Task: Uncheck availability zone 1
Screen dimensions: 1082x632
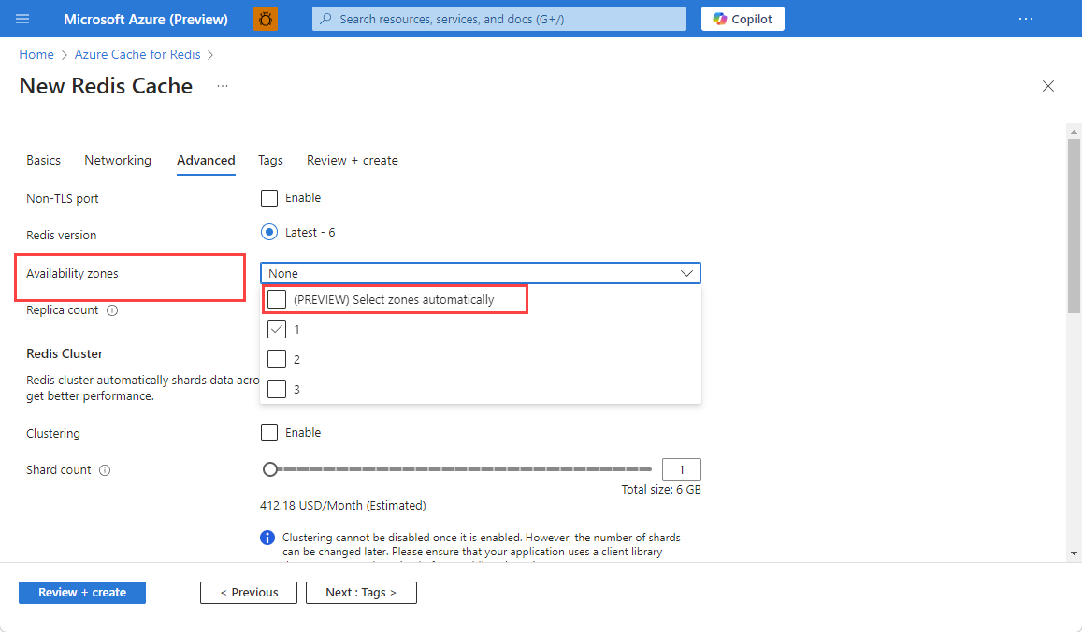Action: tap(277, 329)
